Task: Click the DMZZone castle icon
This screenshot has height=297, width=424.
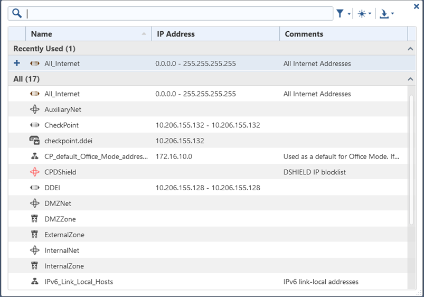Action: (35, 219)
